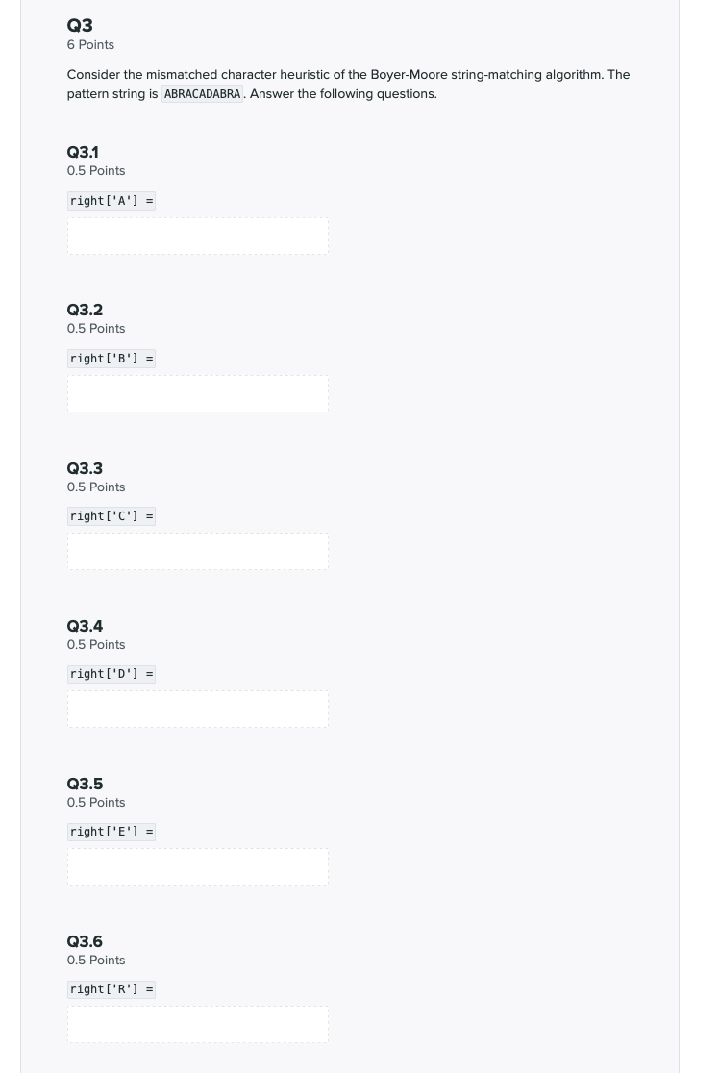
Task: Click the answer box for right['A']
Action: [x=198, y=237]
